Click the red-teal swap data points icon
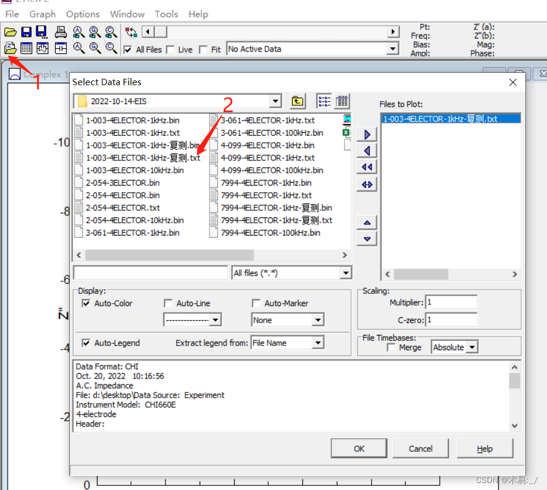Viewport: 547px width, 490px height. coord(131,32)
